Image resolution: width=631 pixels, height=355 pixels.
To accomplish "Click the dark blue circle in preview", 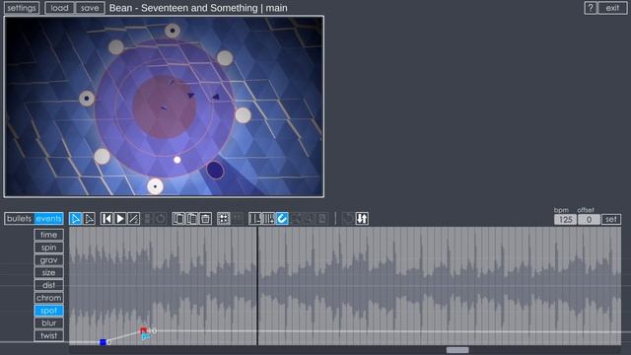I will (x=215, y=171).
